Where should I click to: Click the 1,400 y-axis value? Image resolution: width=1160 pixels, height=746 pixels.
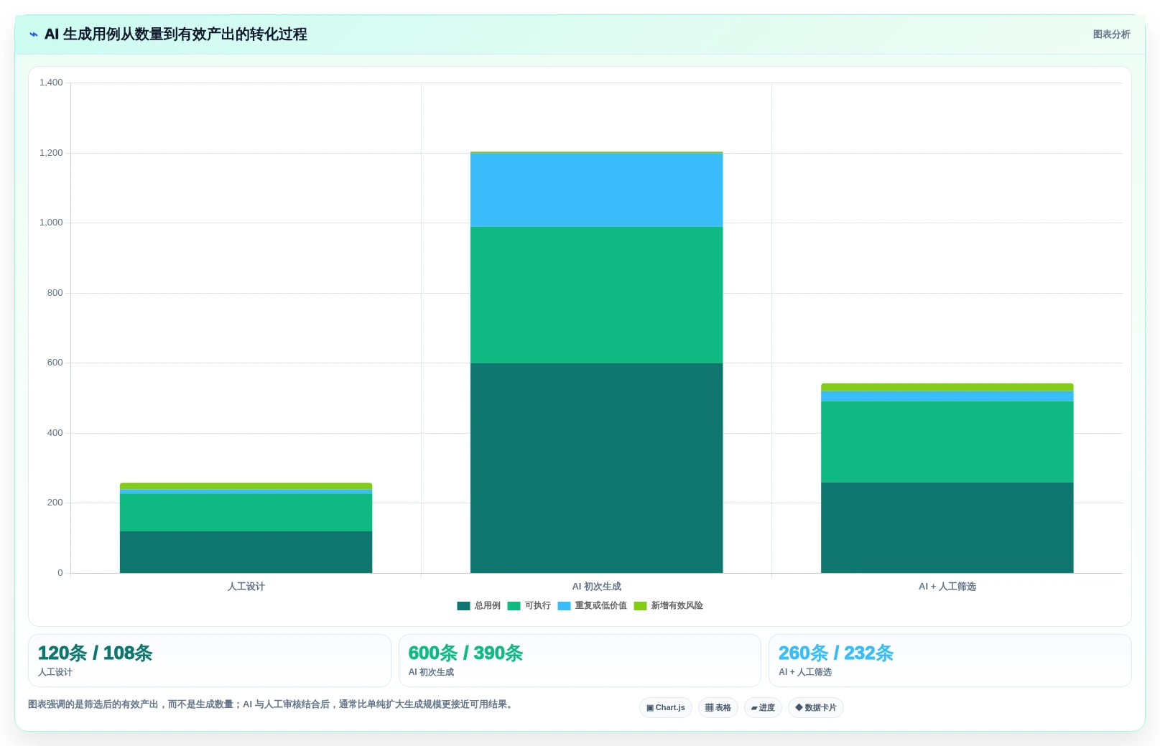tap(51, 83)
